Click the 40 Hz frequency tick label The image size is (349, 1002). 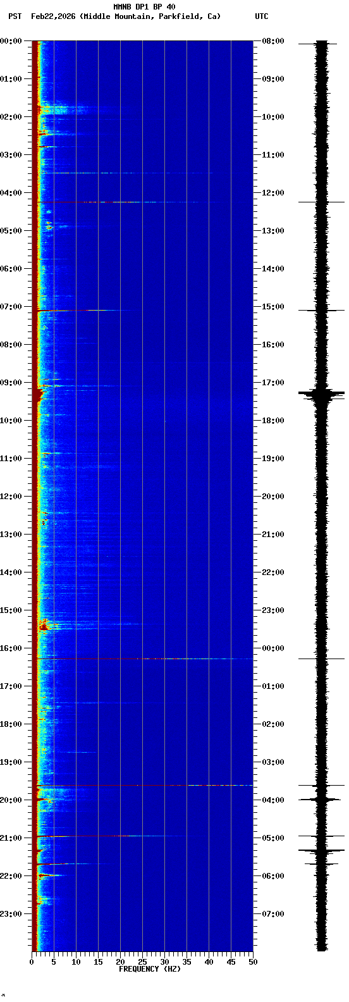point(209,962)
